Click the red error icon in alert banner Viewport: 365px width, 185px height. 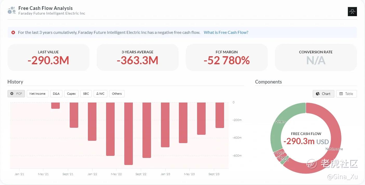point(13,33)
